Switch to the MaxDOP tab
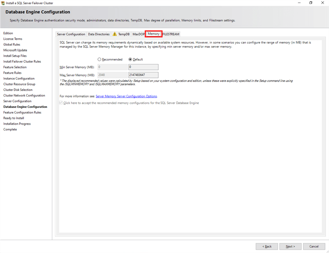Viewport: 329px width, 253px height. 139,34
